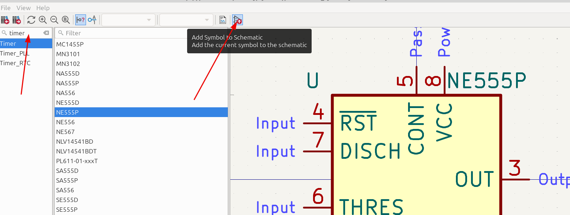Zoom to fit the symbol
This screenshot has height=215, width=570.
pyautogui.click(x=66, y=20)
